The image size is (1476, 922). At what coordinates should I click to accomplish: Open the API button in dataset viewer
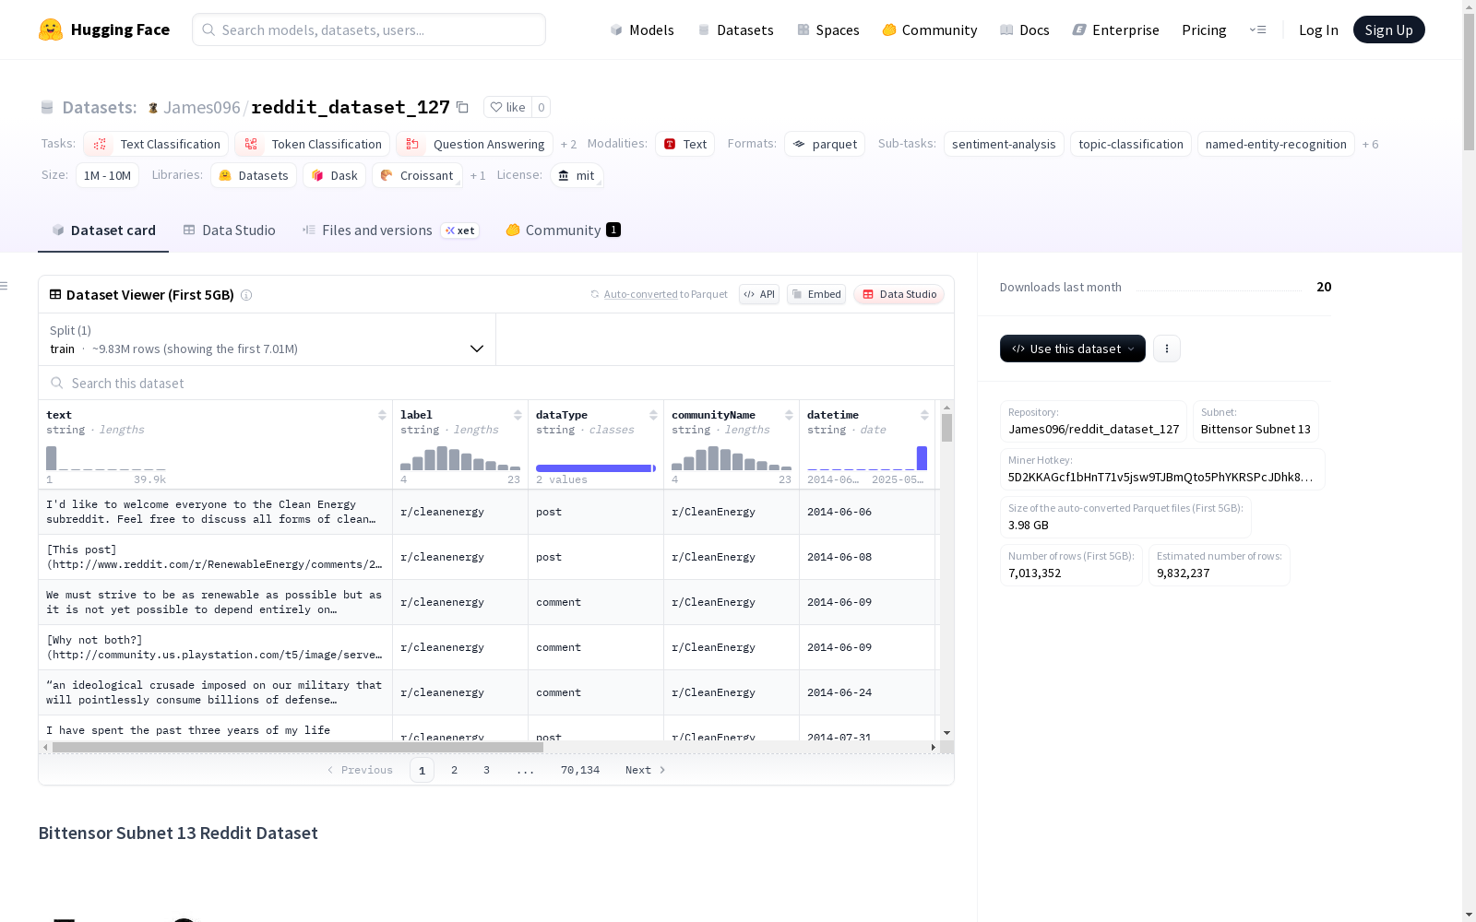click(759, 294)
